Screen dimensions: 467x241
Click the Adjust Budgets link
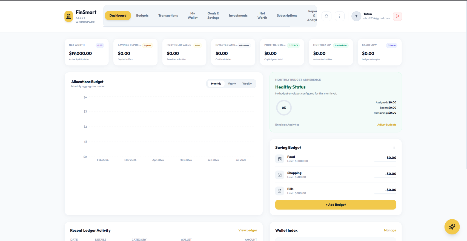[x=387, y=125]
